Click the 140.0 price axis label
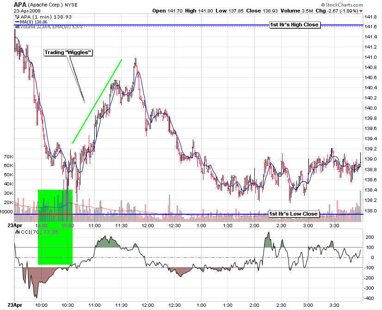Image resolution: width=382 pixels, height=310 pixels. [x=370, y=108]
